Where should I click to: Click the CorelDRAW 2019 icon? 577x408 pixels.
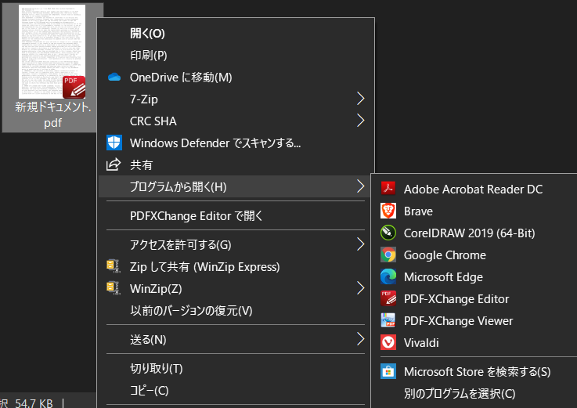click(388, 233)
